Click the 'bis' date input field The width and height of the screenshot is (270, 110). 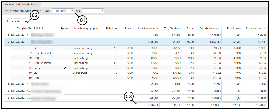(91, 11)
